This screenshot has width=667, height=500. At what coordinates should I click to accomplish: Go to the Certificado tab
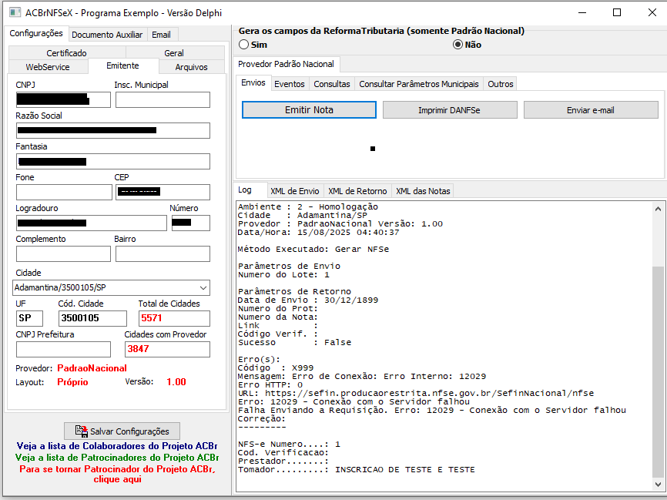[x=67, y=53]
